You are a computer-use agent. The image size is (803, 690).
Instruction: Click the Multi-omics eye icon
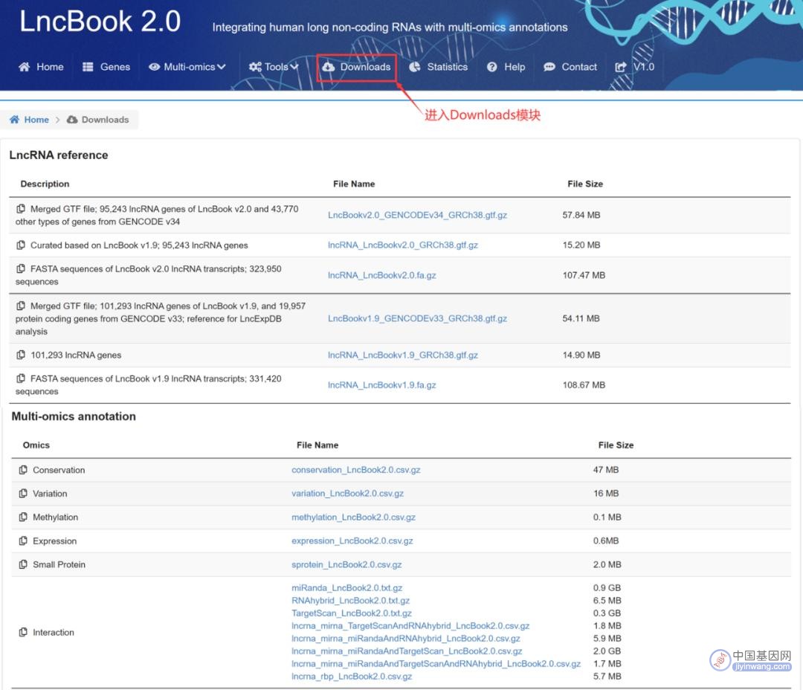(154, 67)
